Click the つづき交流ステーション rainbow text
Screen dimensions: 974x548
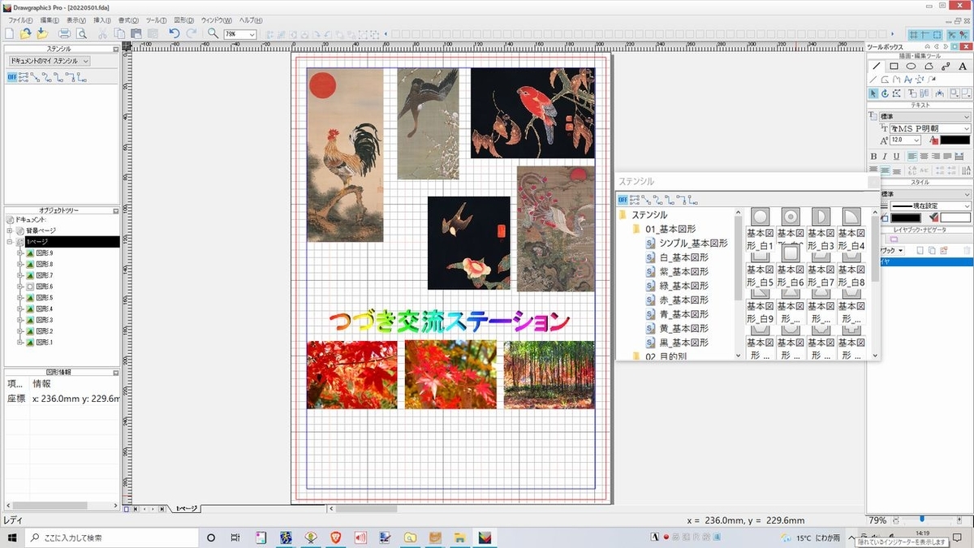[x=450, y=321]
